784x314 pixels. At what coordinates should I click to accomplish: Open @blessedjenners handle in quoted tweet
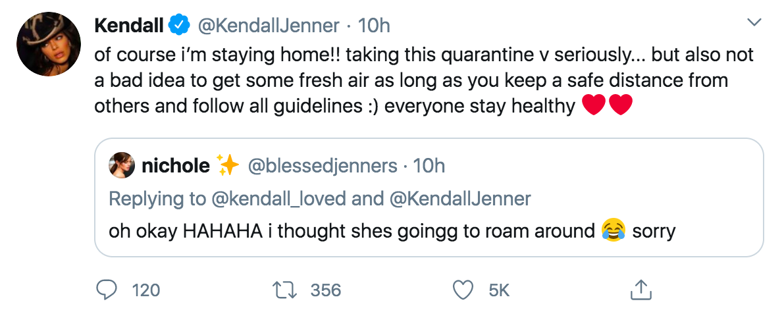click(323, 166)
